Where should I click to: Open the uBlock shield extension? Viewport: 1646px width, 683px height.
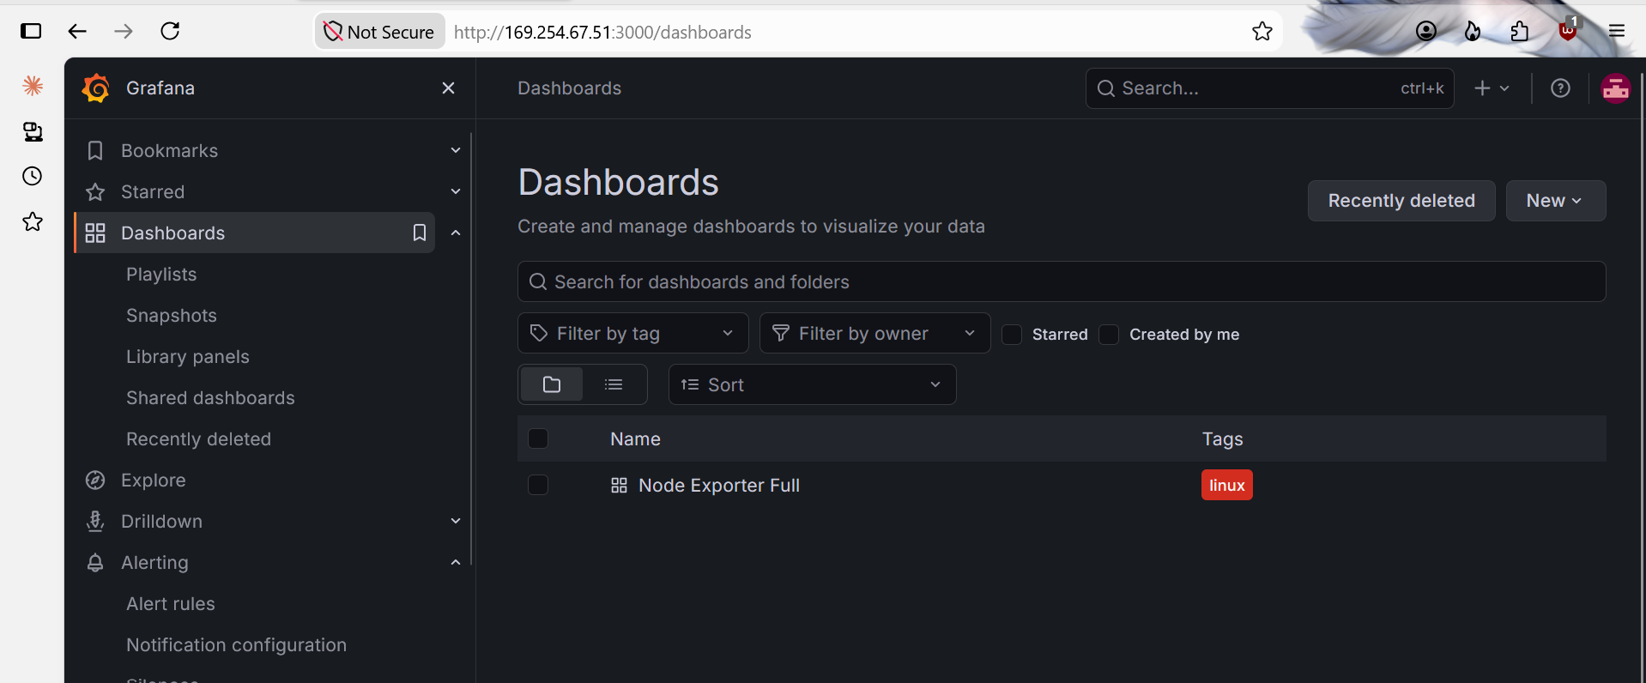click(1568, 30)
